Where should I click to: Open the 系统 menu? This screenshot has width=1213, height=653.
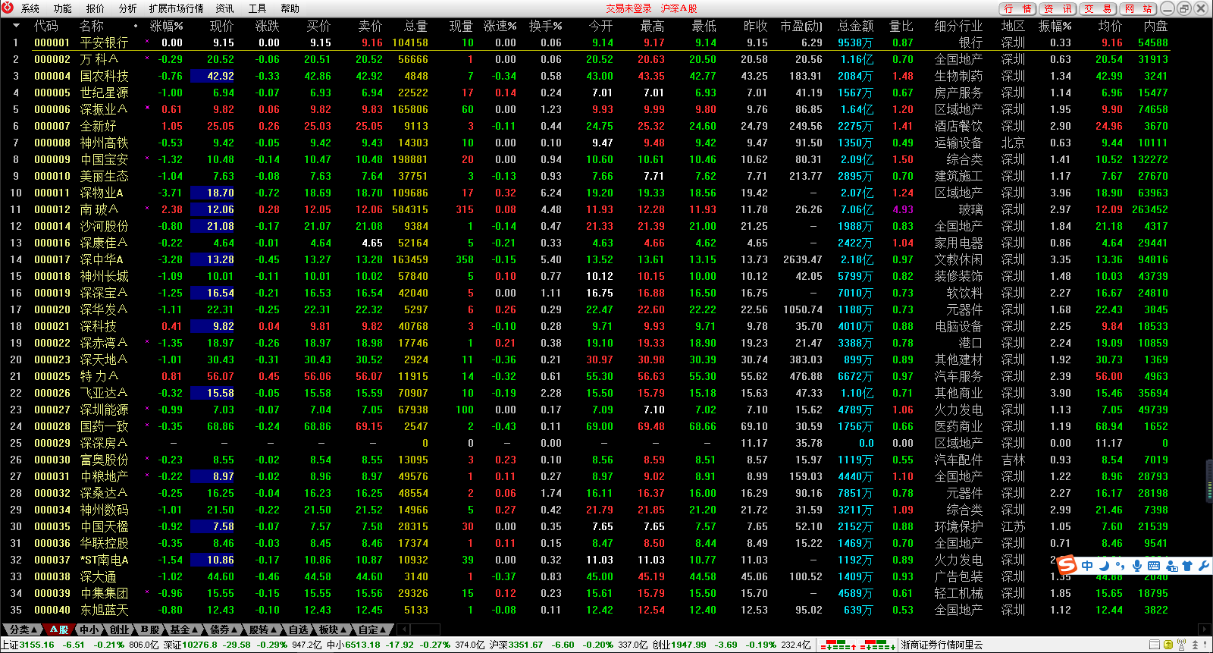click(30, 8)
